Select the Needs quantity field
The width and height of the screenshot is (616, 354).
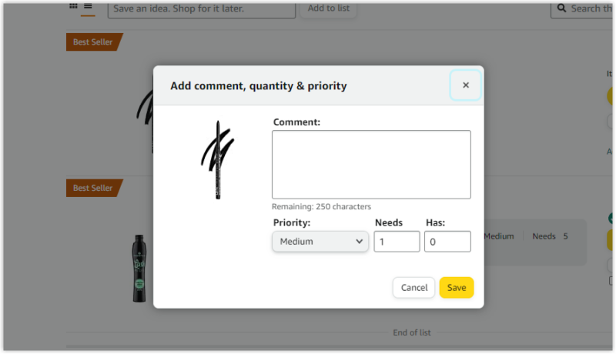pyautogui.click(x=397, y=242)
